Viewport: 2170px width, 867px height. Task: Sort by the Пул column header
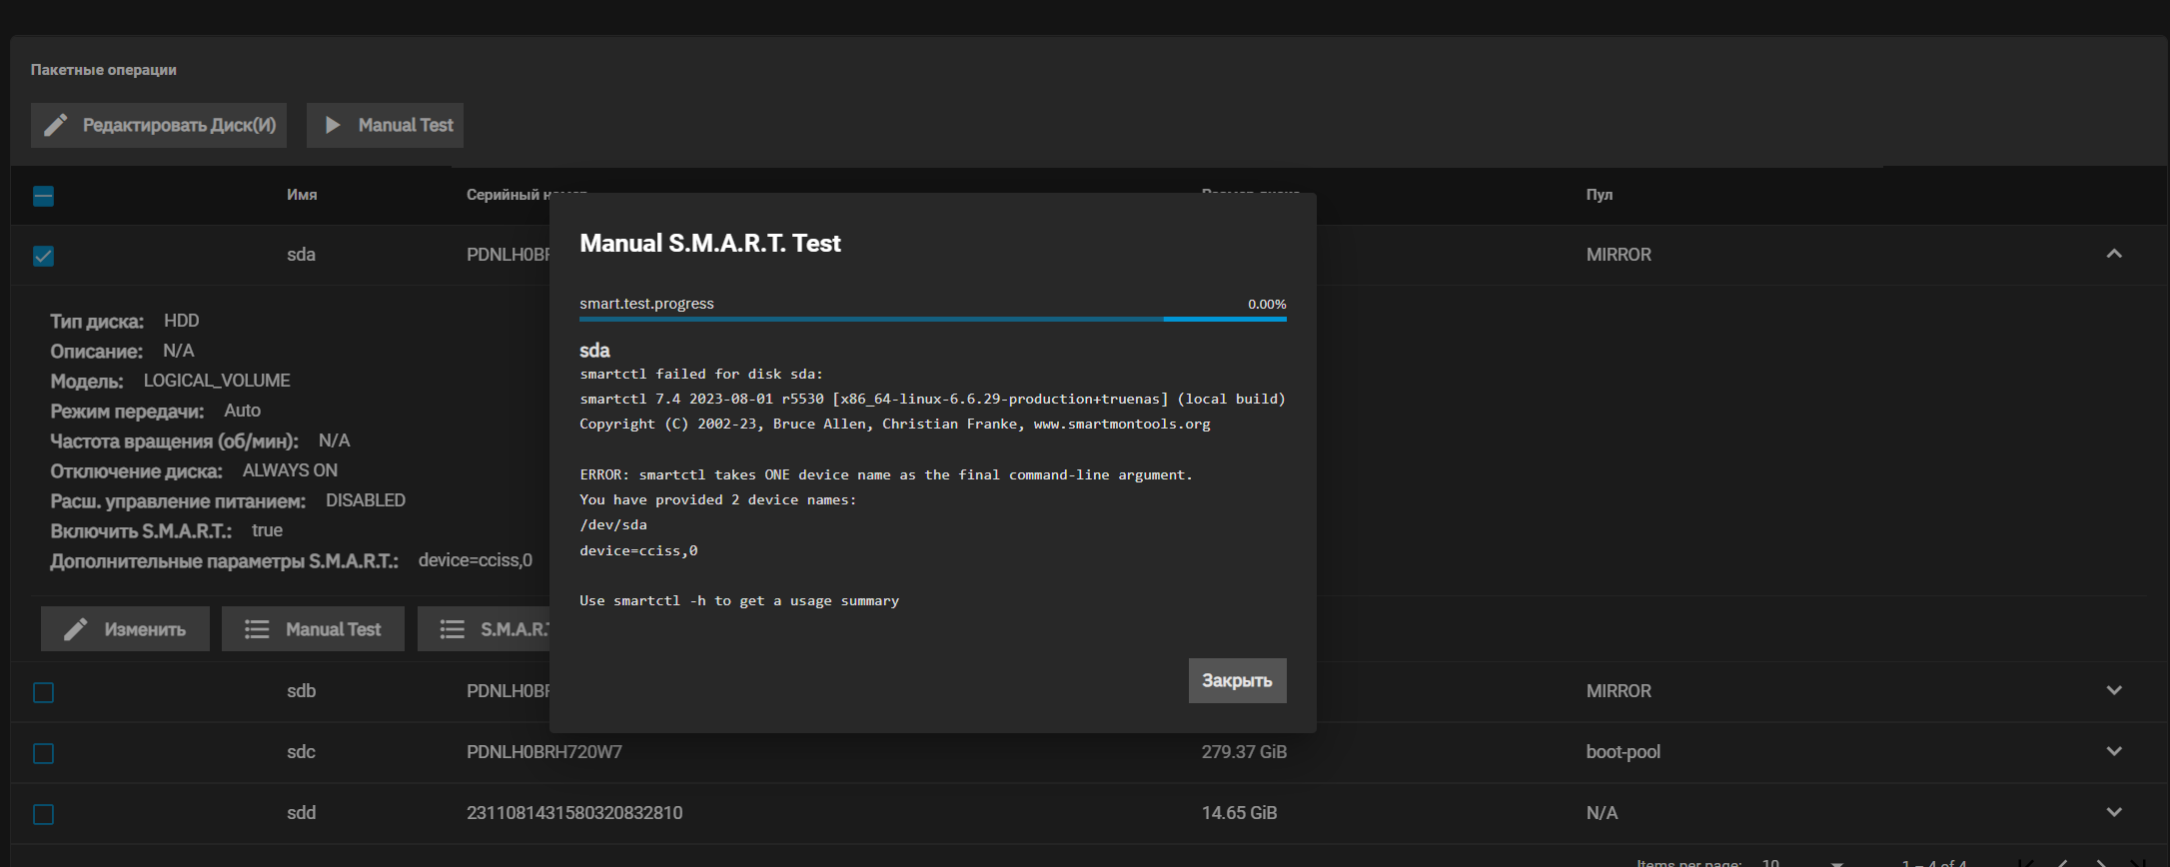pos(1599,195)
